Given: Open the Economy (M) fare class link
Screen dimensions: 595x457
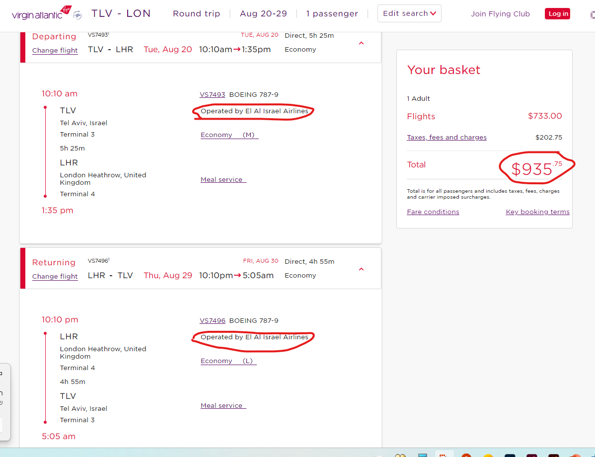Looking at the screenshot, I should click(x=229, y=135).
